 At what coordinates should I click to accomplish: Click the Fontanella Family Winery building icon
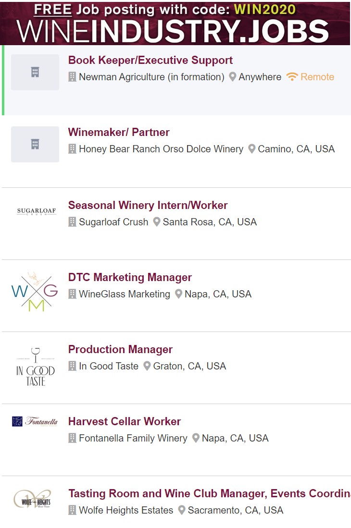tap(72, 438)
